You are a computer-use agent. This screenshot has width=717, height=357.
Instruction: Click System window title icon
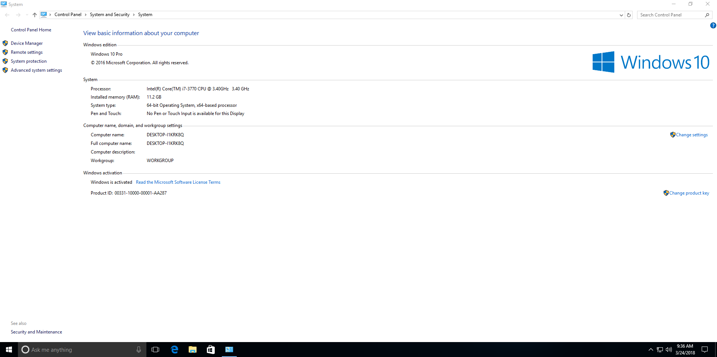point(4,4)
